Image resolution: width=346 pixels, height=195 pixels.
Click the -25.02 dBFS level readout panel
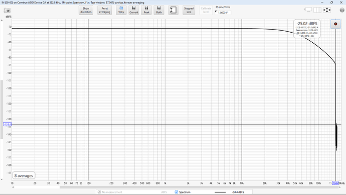point(307,29)
